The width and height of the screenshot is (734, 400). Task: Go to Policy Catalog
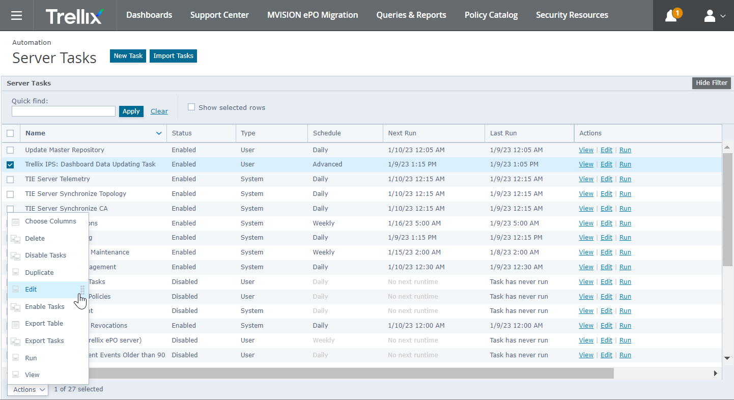click(491, 15)
